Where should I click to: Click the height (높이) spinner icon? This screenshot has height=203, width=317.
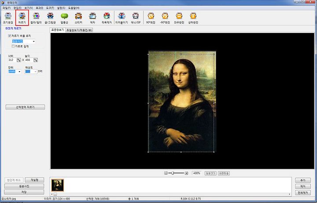click(36, 60)
